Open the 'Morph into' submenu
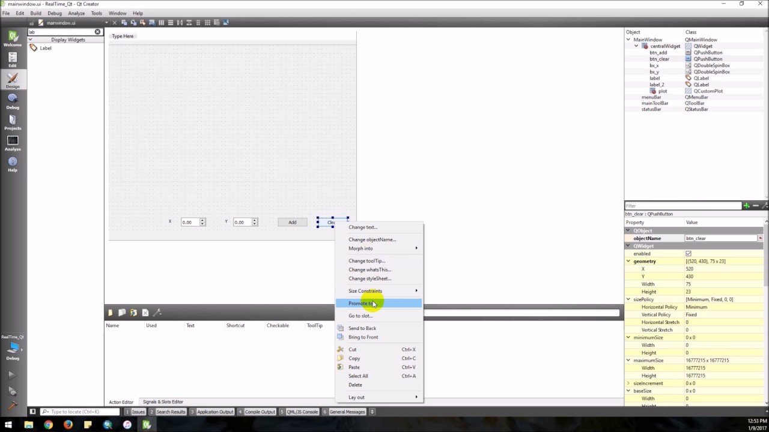The image size is (769, 432). click(x=379, y=248)
